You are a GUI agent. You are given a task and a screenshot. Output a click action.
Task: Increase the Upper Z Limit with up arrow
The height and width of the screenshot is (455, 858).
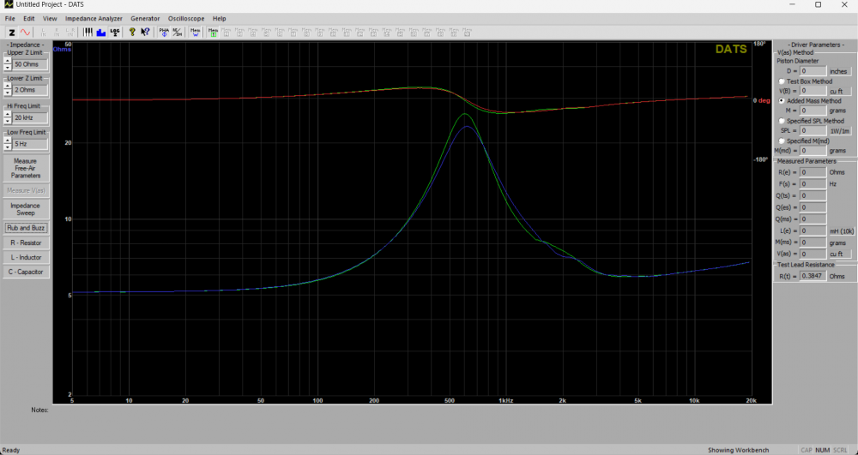pos(8,61)
